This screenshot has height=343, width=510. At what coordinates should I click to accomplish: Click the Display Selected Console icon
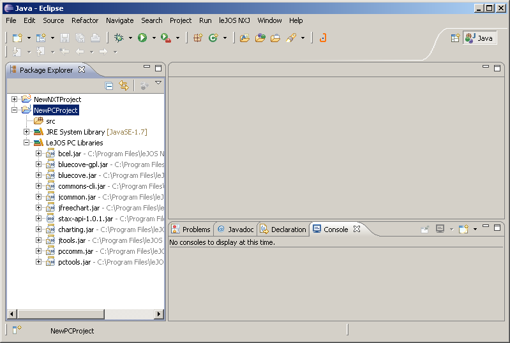pyautogui.click(x=440, y=229)
